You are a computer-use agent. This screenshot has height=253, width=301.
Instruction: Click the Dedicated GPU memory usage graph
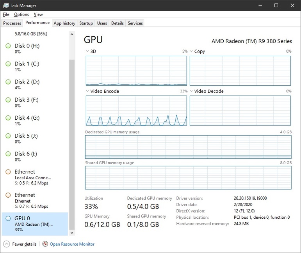tap(188, 147)
